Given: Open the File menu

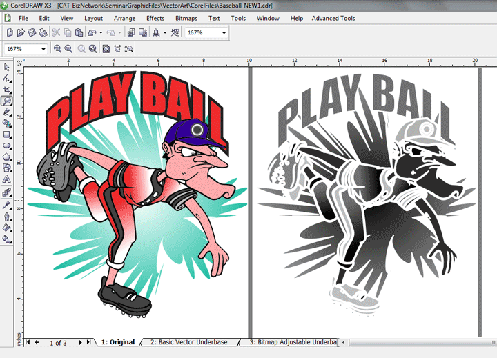Looking at the screenshot, I should pos(23,19).
